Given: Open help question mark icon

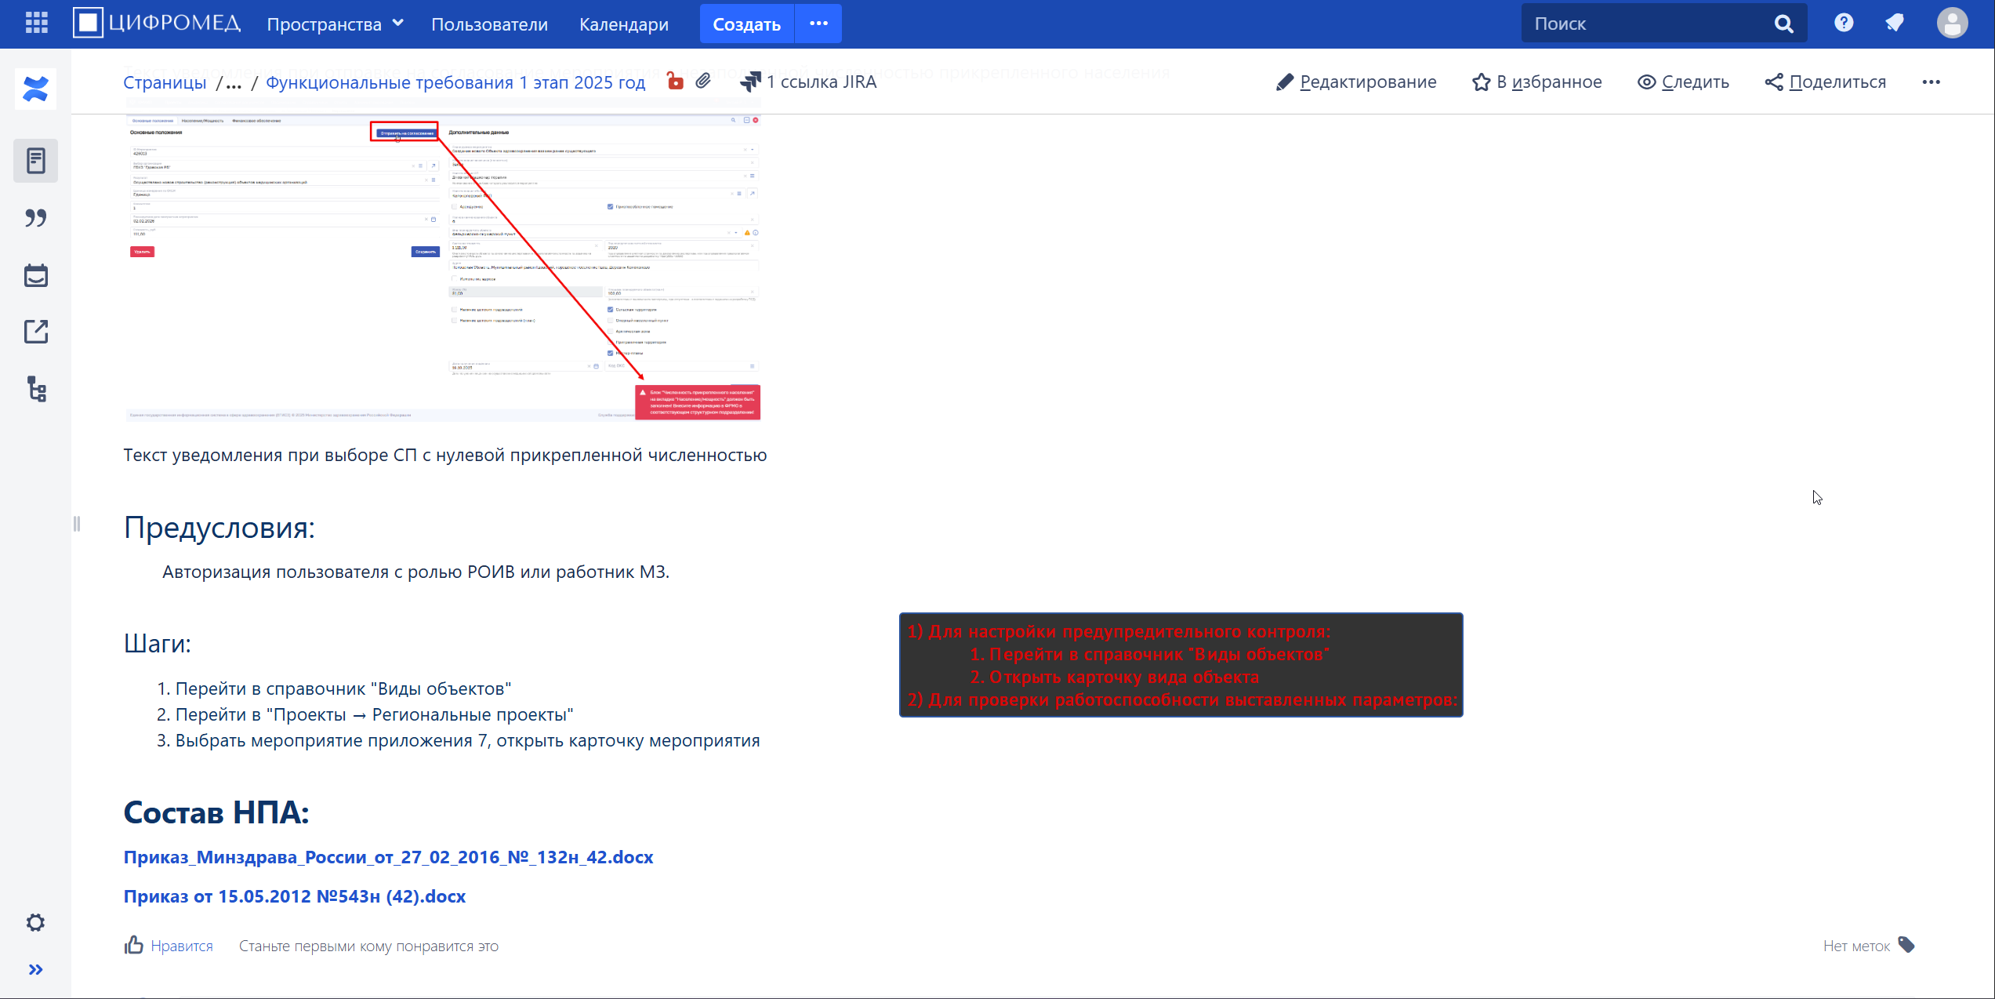Looking at the screenshot, I should click(x=1844, y=24).
